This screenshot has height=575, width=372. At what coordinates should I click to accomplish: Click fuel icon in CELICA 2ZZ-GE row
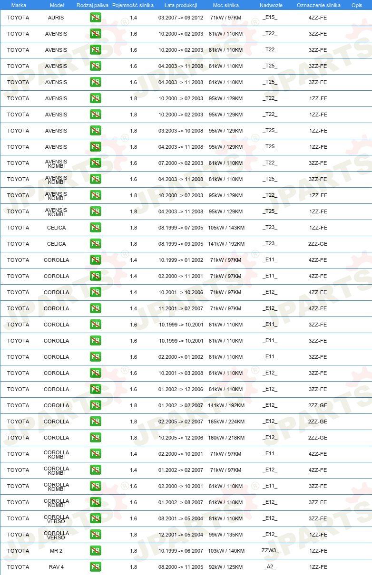coord(95,244)
